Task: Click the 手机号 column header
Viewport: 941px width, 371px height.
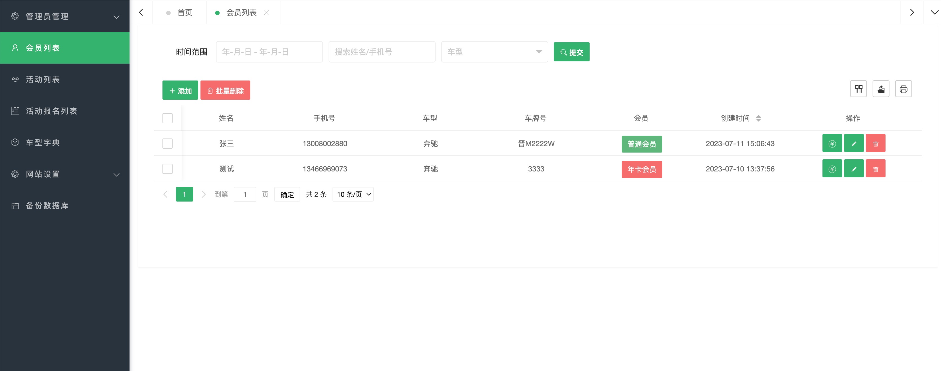Action: coord(324,118)
